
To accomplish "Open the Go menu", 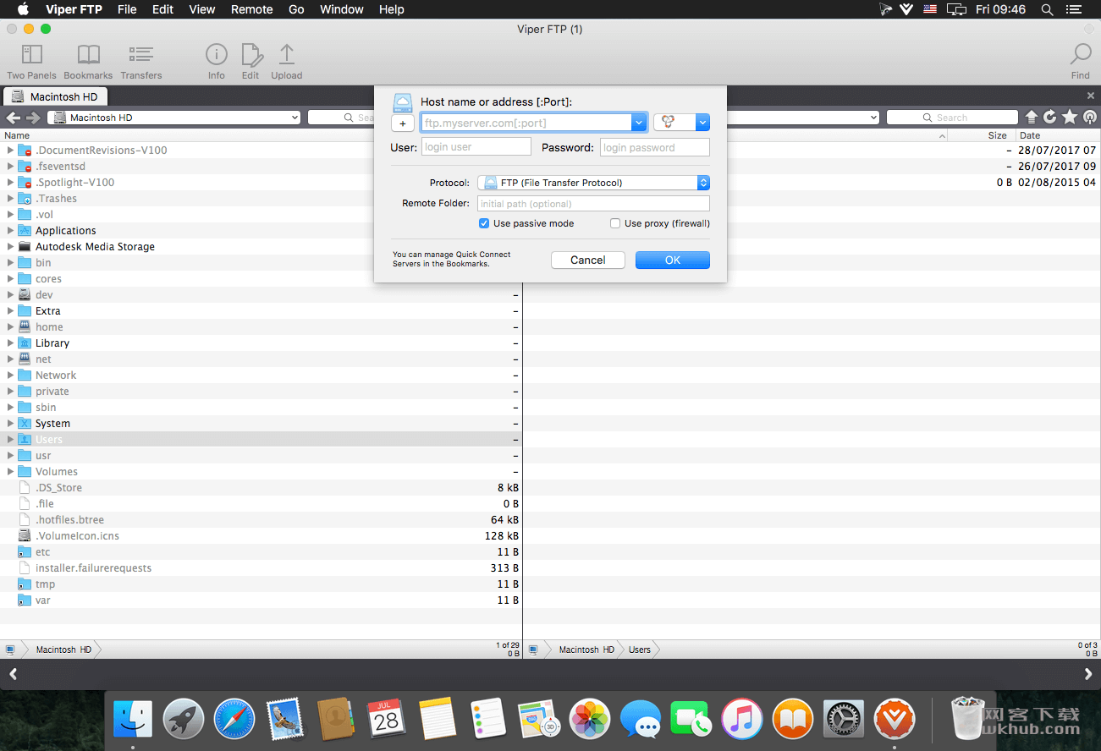I will 296,9.
